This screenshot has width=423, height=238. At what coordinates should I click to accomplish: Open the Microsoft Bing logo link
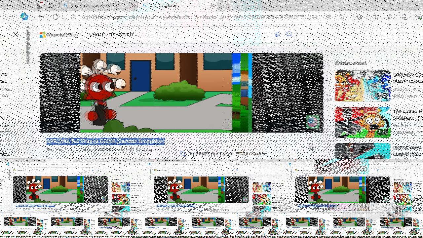tap(59, 35)
